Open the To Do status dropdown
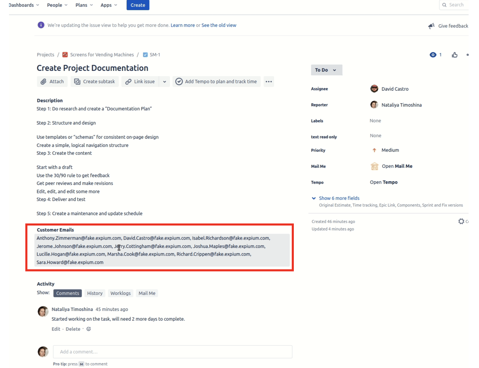479x368 pixels. point(327,70)
